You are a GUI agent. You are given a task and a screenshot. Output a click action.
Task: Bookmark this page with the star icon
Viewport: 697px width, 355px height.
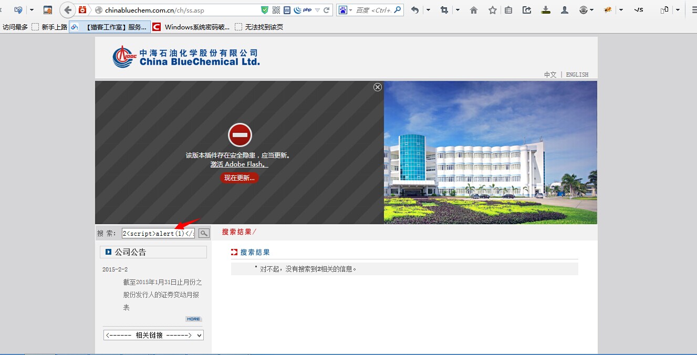pyautogui.click(x=493, y=10)
